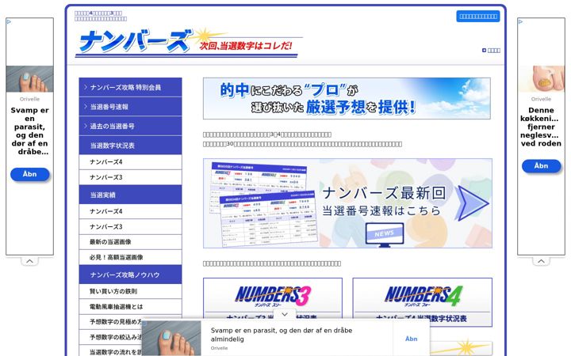Click the 厳選予想を提供 pro banner
Screen dimensions: 571x356
pyautogui.click(x=347, y=98)
